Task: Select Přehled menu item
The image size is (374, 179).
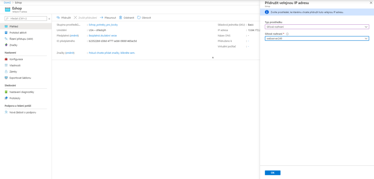Action: (x=14, y=26)
